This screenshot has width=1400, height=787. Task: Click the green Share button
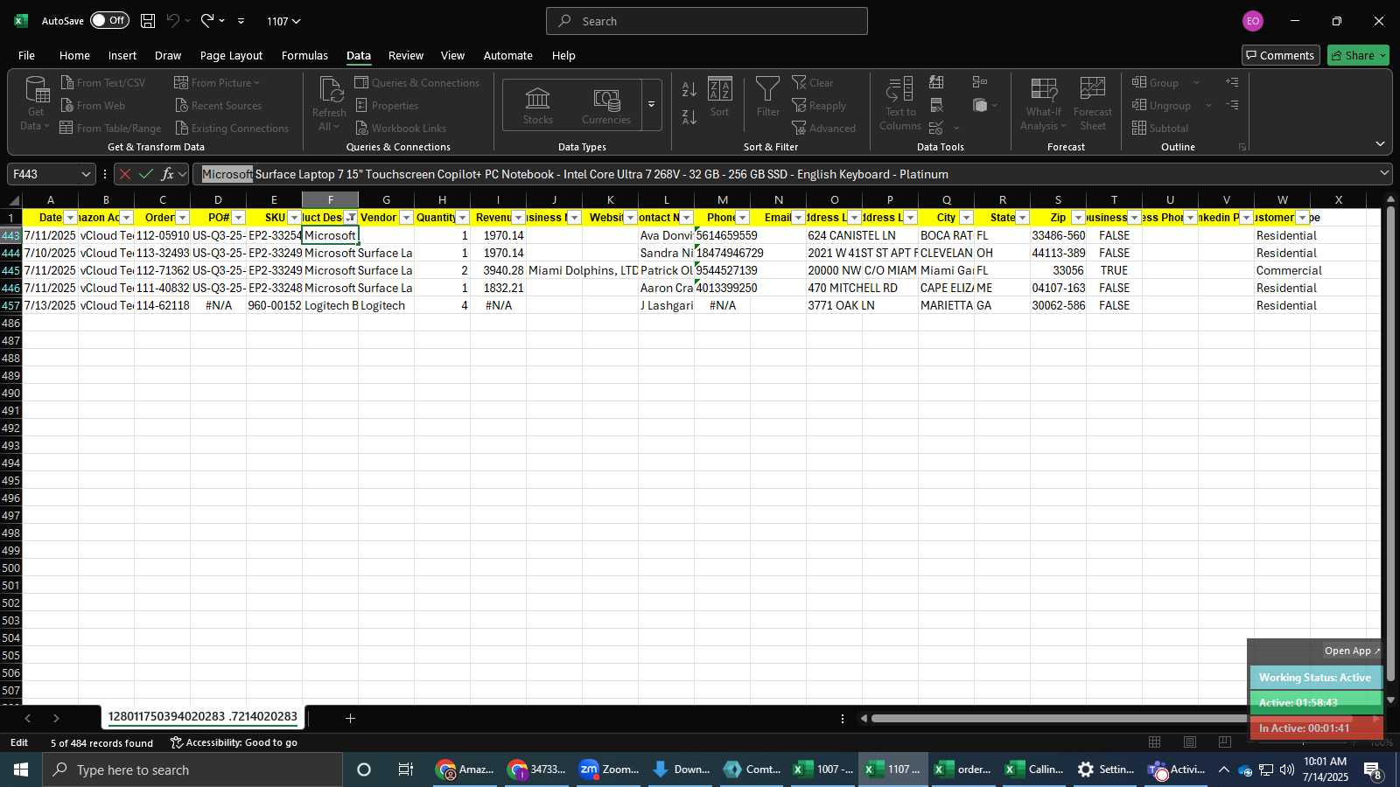[1358, 55]
